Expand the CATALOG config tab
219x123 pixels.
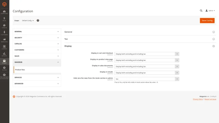(x=37, y=44)
